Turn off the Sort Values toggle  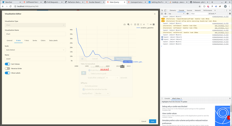(x=7, y=64)
